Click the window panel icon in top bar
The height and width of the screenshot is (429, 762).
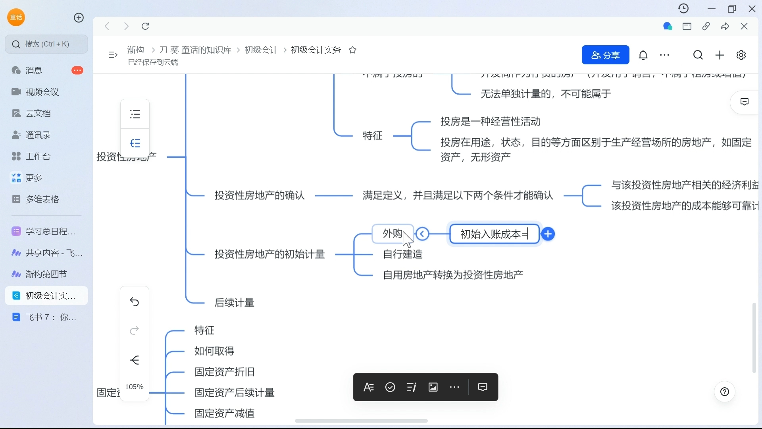click(x=687, y=26)
